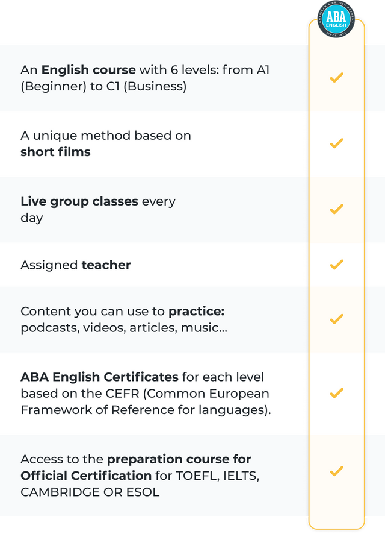Click checkmark for Official Certification preparation row
385x534 pixels.
pyautogui.click(x=336, y=471)
